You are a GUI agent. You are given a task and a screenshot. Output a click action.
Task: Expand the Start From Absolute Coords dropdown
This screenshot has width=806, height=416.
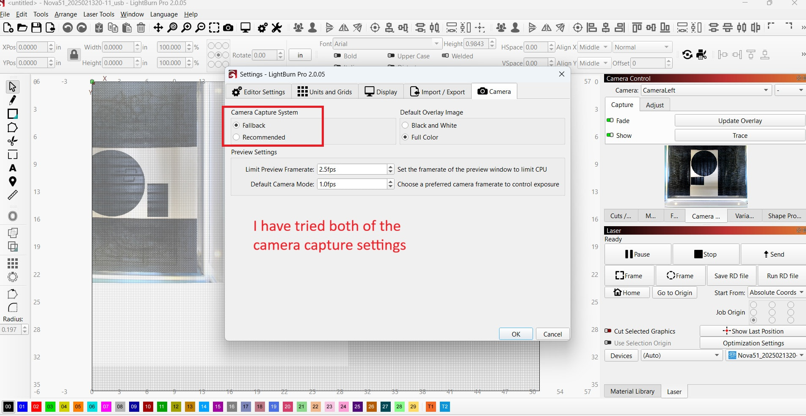click(776, 293)
